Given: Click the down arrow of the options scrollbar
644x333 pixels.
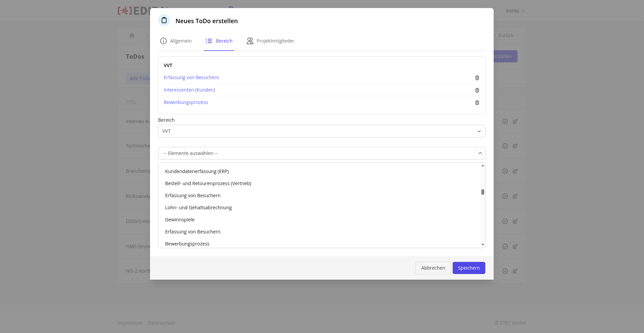Looking at the screenshot, I should pos(483,245).
